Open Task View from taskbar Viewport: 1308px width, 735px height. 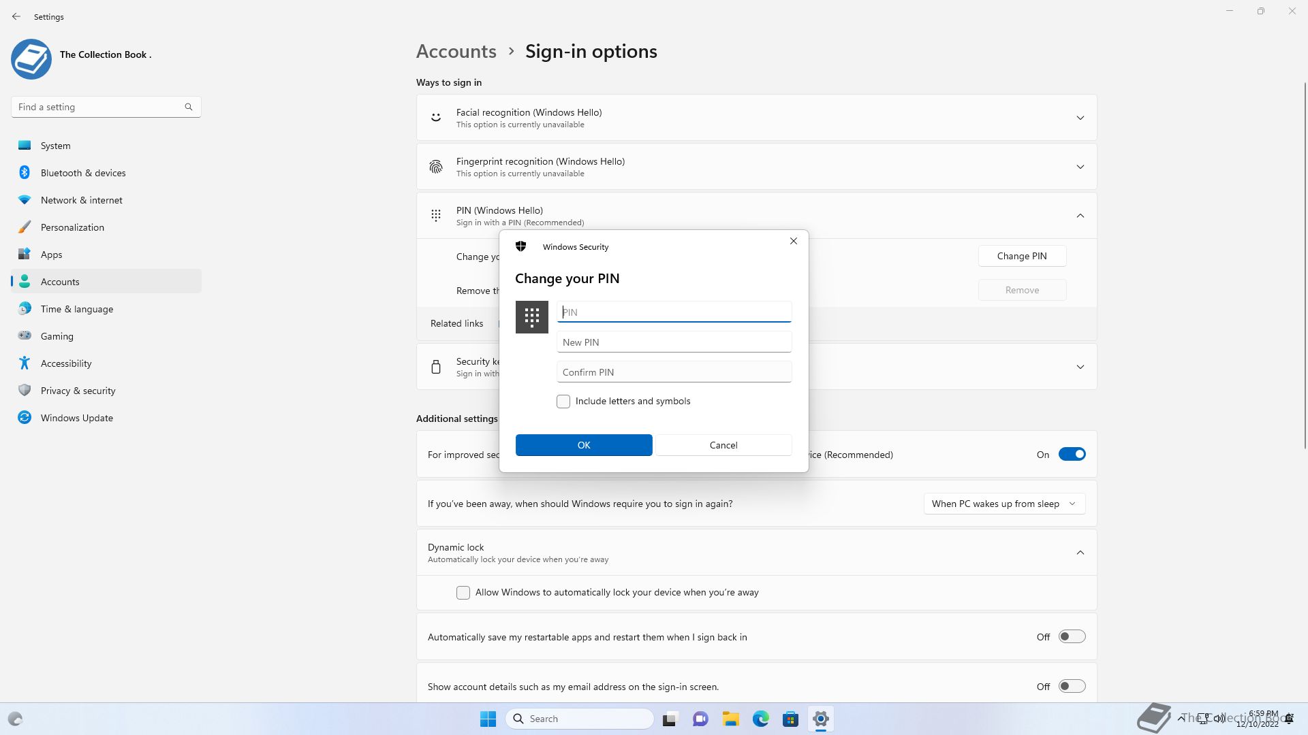(x=670, y=719)
